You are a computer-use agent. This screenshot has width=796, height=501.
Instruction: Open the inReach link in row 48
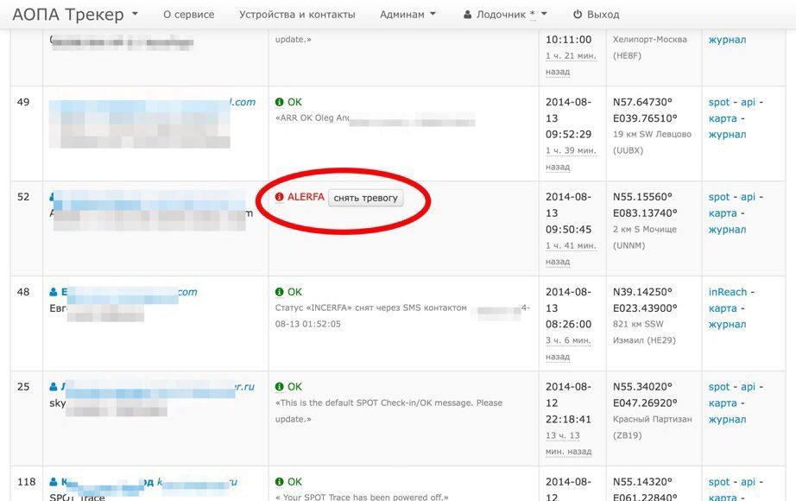pos(728,292)
